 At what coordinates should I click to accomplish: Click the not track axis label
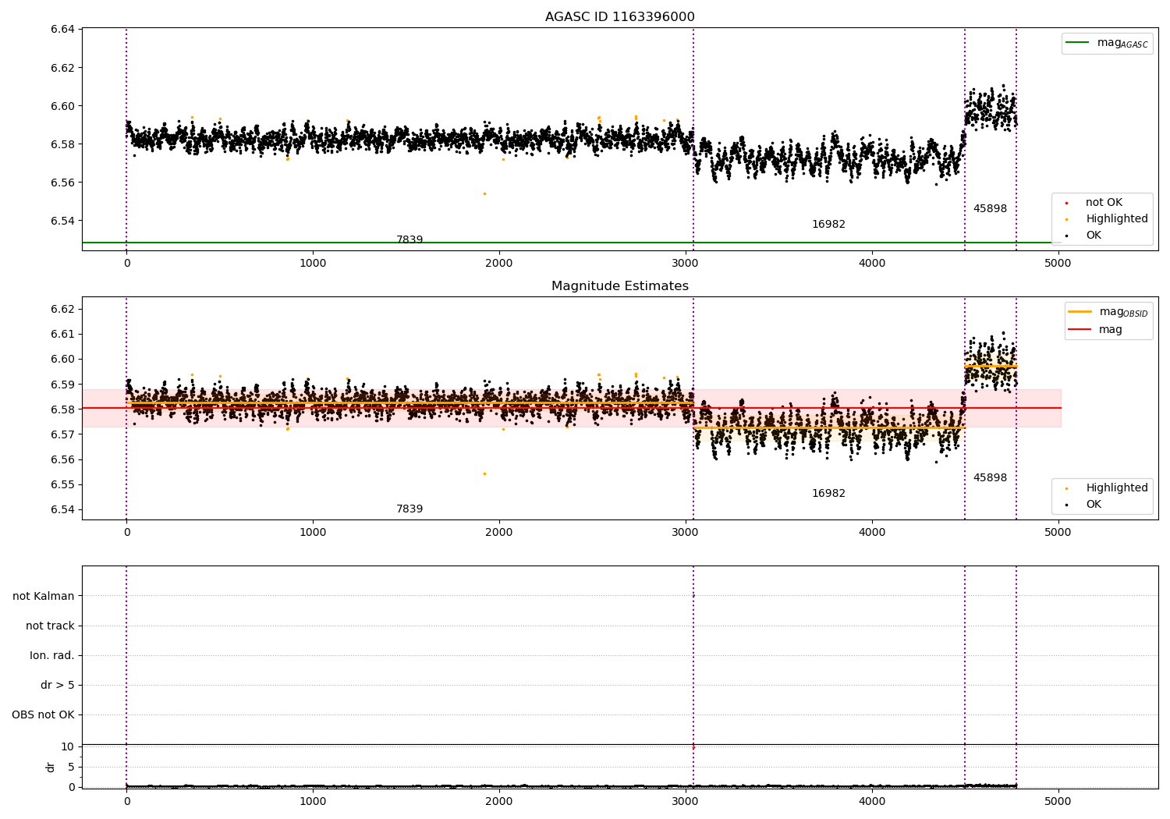coord(50,626)
